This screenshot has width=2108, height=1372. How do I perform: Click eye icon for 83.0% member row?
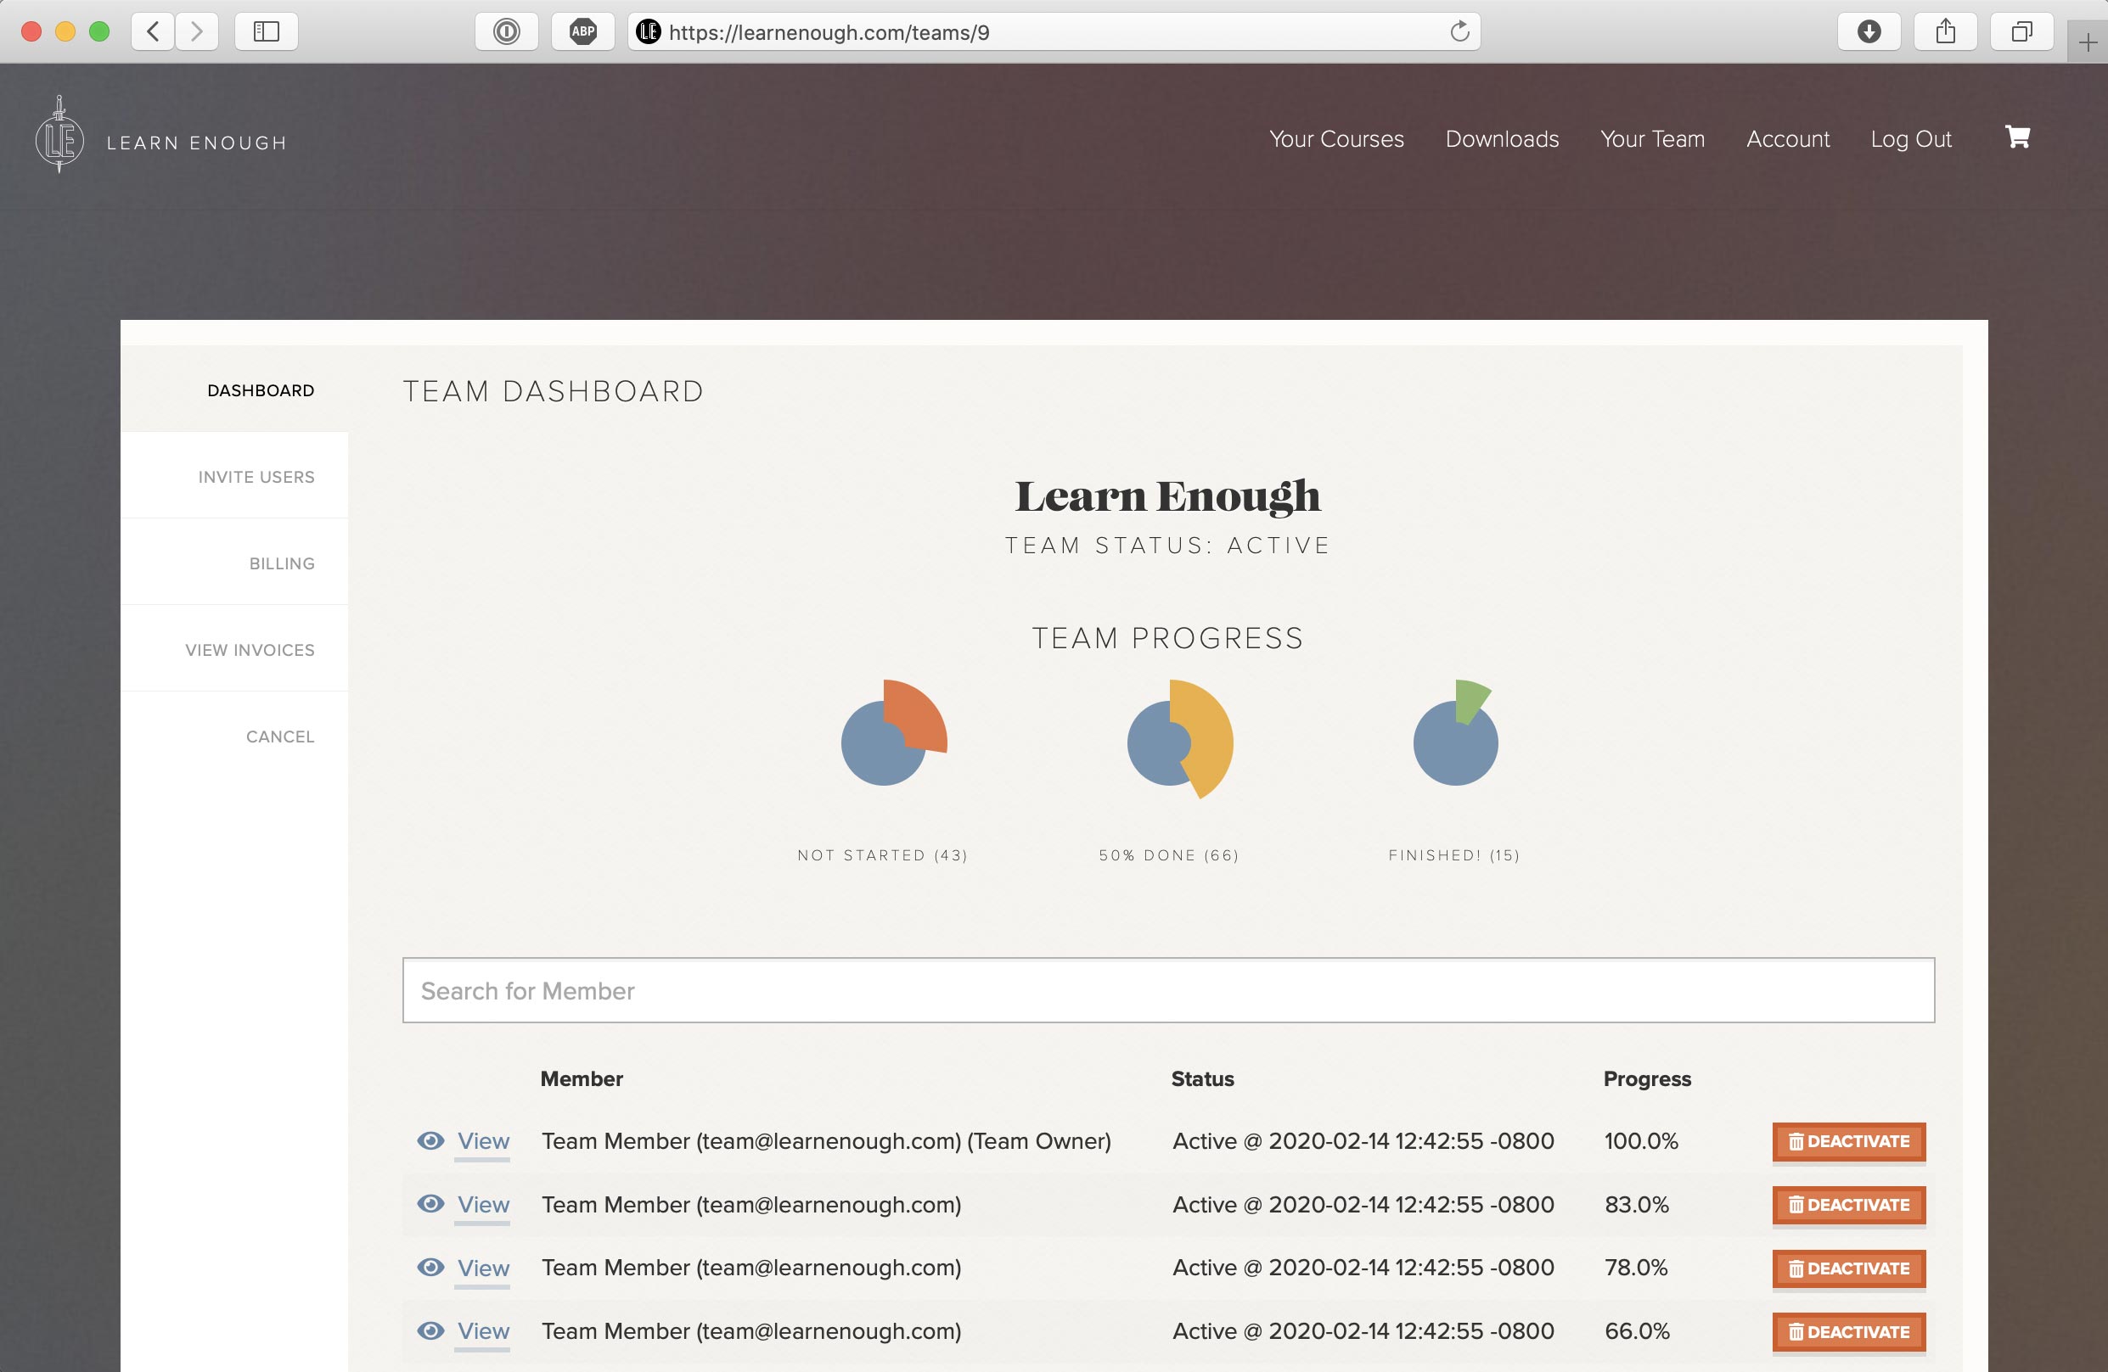(430, 1204)
